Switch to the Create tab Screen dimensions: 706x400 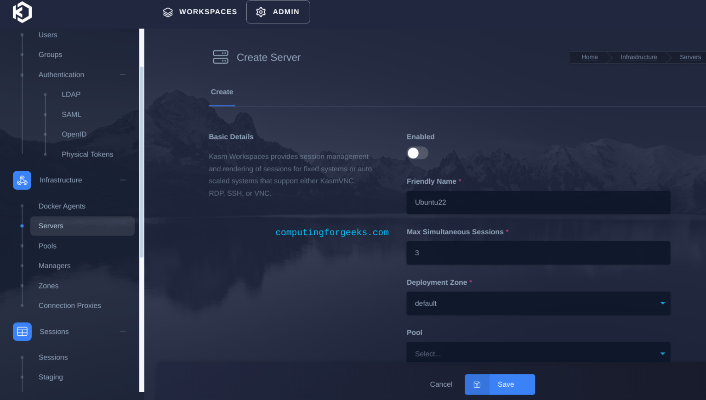tap(222, 92)
